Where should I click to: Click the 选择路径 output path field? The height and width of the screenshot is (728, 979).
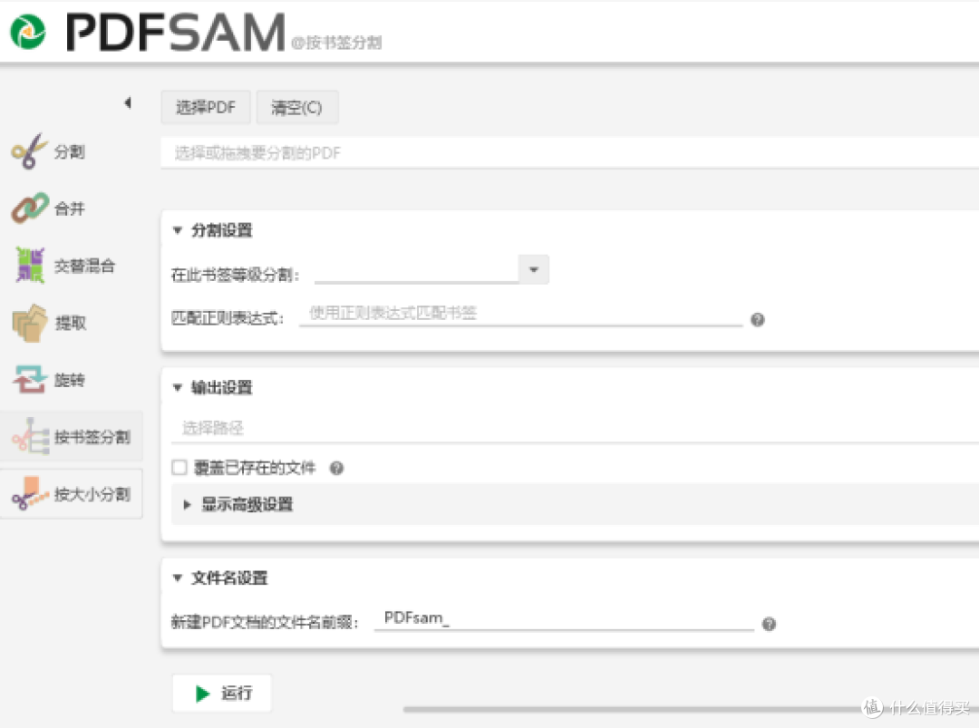pyautogui.click(x=575, y=428)
